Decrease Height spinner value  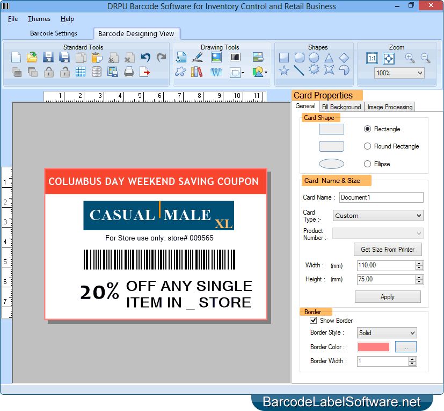[x=419, y=282]
